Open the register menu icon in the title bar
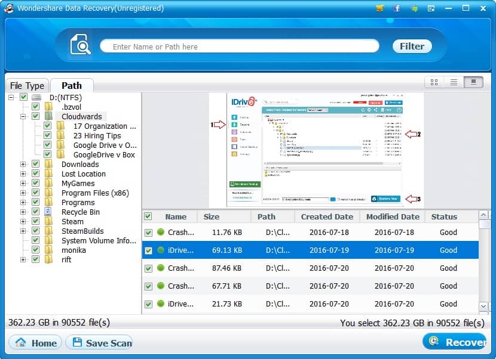The width and height of the screenshot is (496, 359). (x=431, y=9)
